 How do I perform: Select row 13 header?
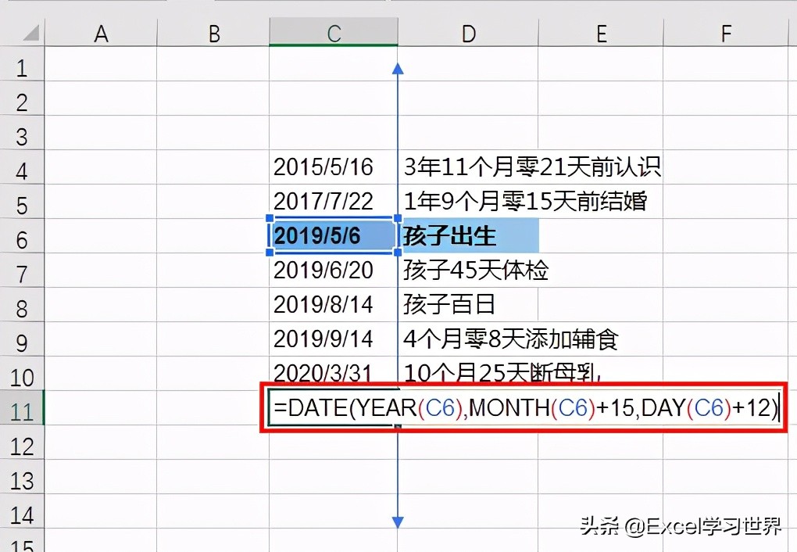tap(22, 477)
